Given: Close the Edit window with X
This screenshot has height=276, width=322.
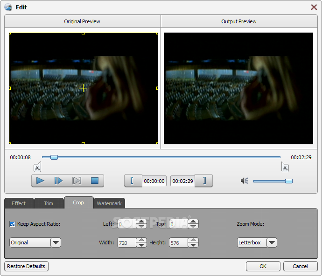Looking at the screenshot, I should [314, 7].
